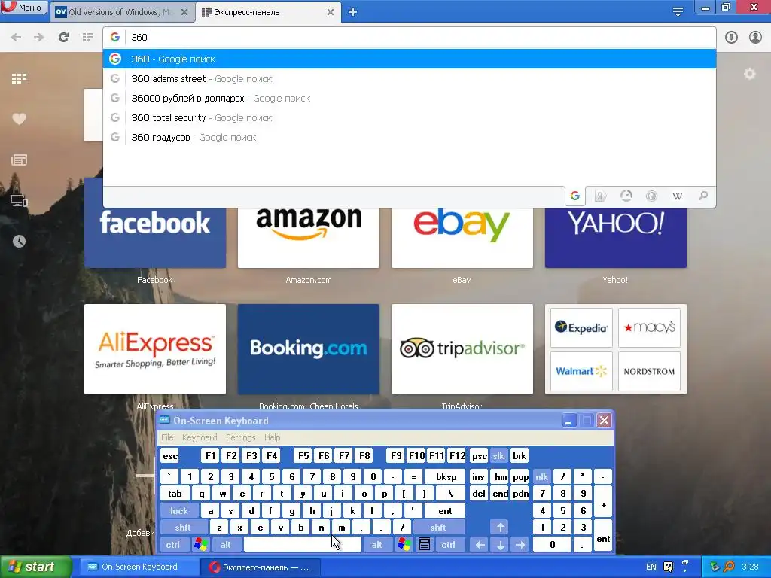The image size is (771, 578).
Task: Toggle the slk key
Action: [x=498, y=456]
